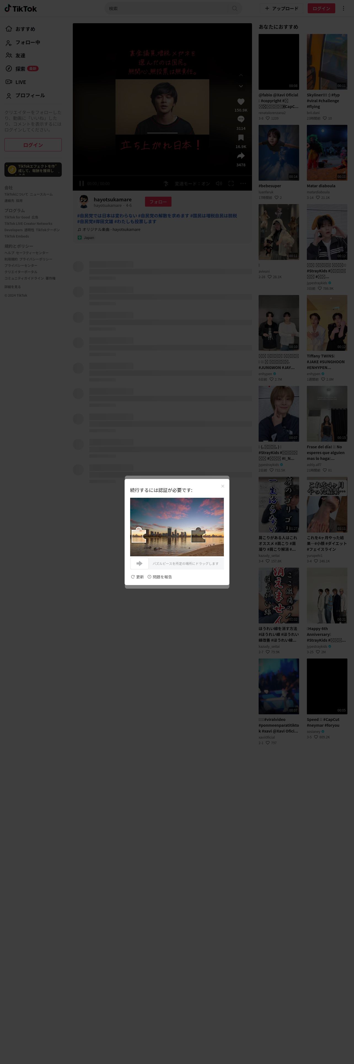Click the renatalorenzana2 author name
Screen dimensions: 354x1064
tap(272, 113)
